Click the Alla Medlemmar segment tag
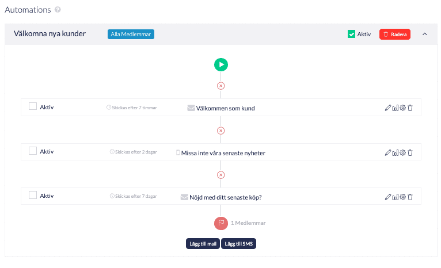 [131, 34]
